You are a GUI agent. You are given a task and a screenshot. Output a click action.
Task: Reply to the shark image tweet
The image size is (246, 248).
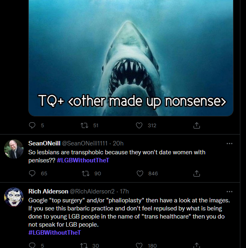coord(32,126)
